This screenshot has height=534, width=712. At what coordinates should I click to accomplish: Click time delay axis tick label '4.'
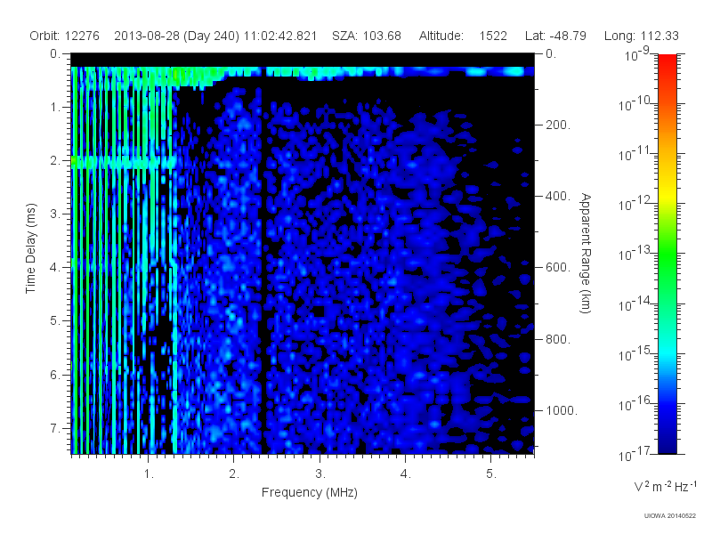click(x=55, y=268)
